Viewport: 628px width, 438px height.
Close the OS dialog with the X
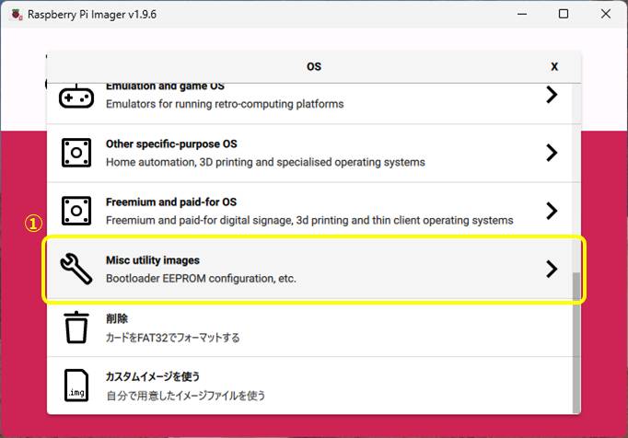pos(554,67)
